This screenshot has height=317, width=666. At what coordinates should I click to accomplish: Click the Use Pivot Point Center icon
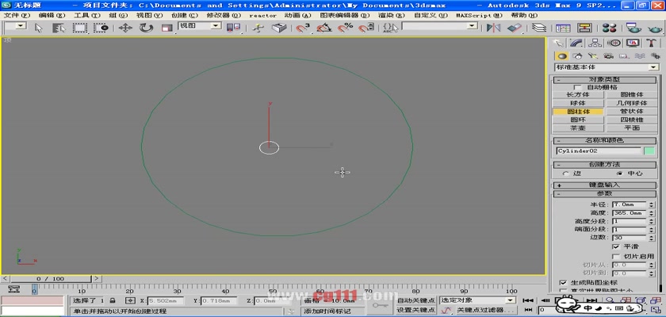pyautogui.click(x=232, y=28)
